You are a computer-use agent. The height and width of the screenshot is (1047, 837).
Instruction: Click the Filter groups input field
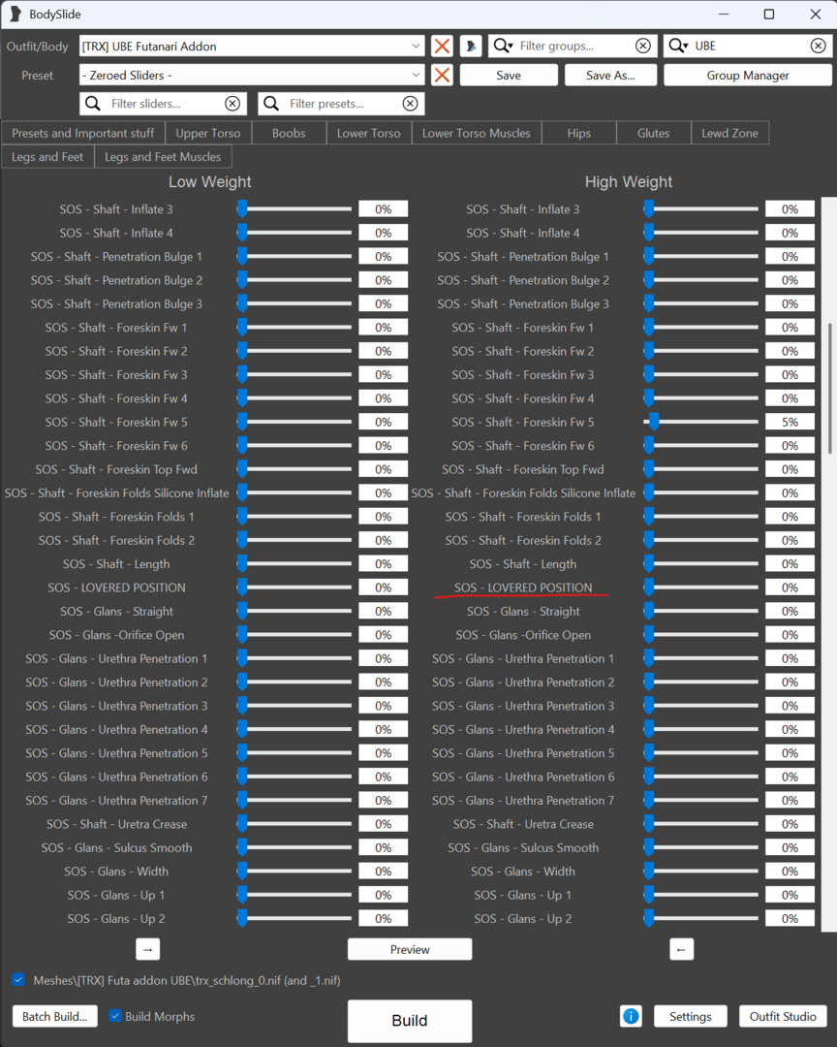574,47
